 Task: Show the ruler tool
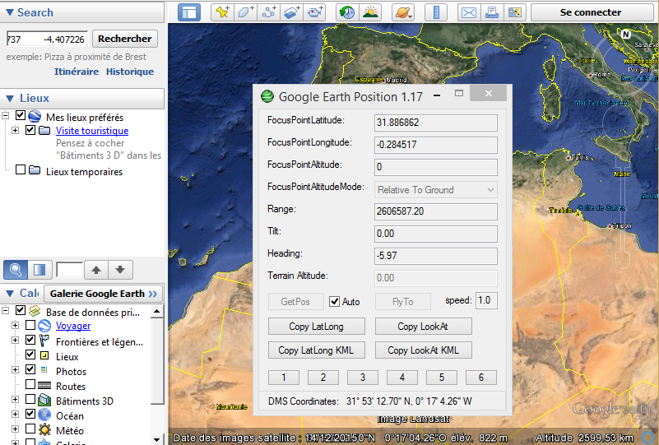pyautogui.click(x=436, y=12)
